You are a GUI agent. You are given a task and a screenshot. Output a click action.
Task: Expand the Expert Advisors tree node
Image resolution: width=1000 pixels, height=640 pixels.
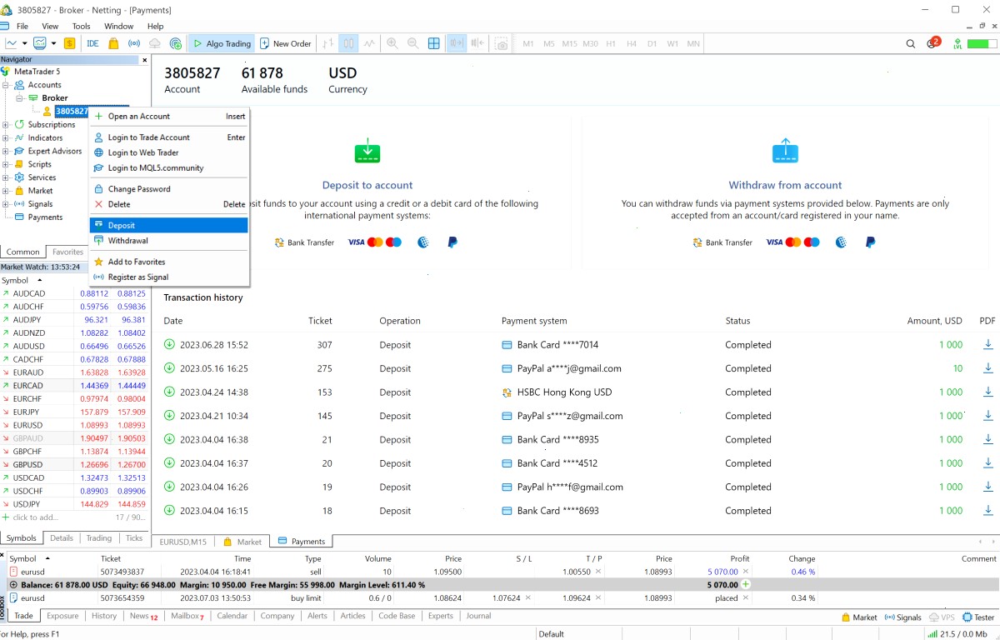coord(6,152)
